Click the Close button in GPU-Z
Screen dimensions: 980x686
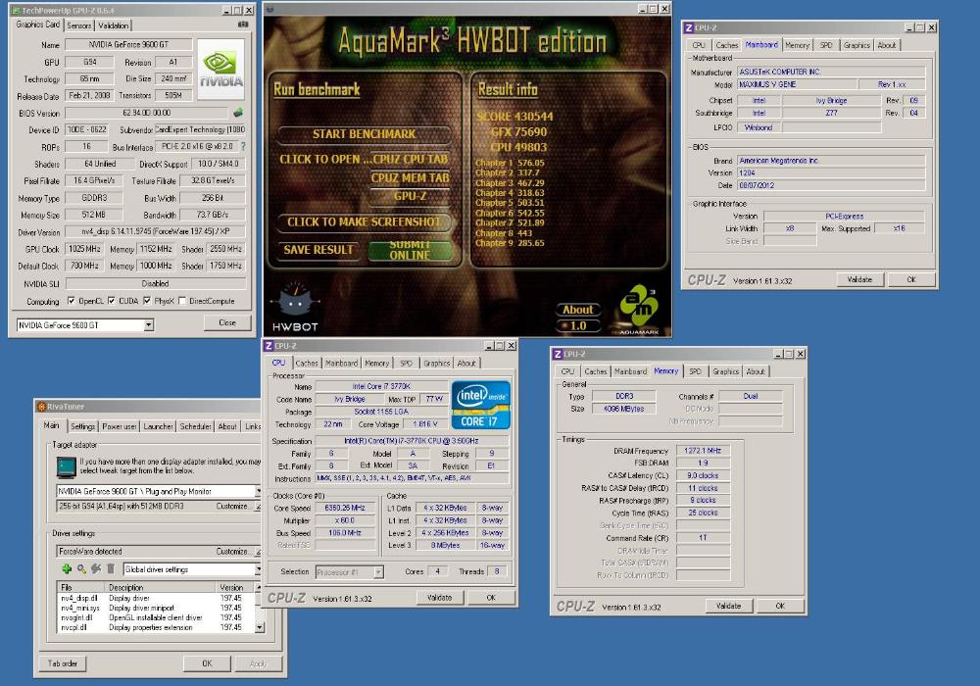[x=227, y=322]
